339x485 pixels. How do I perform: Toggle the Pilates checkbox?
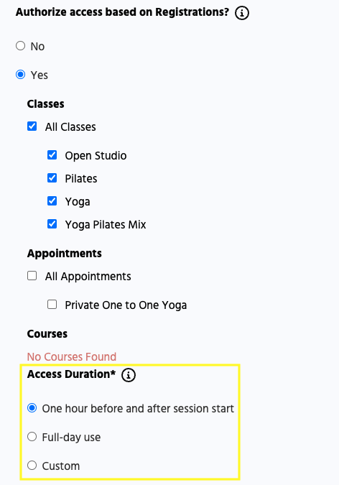coord(52,178)
